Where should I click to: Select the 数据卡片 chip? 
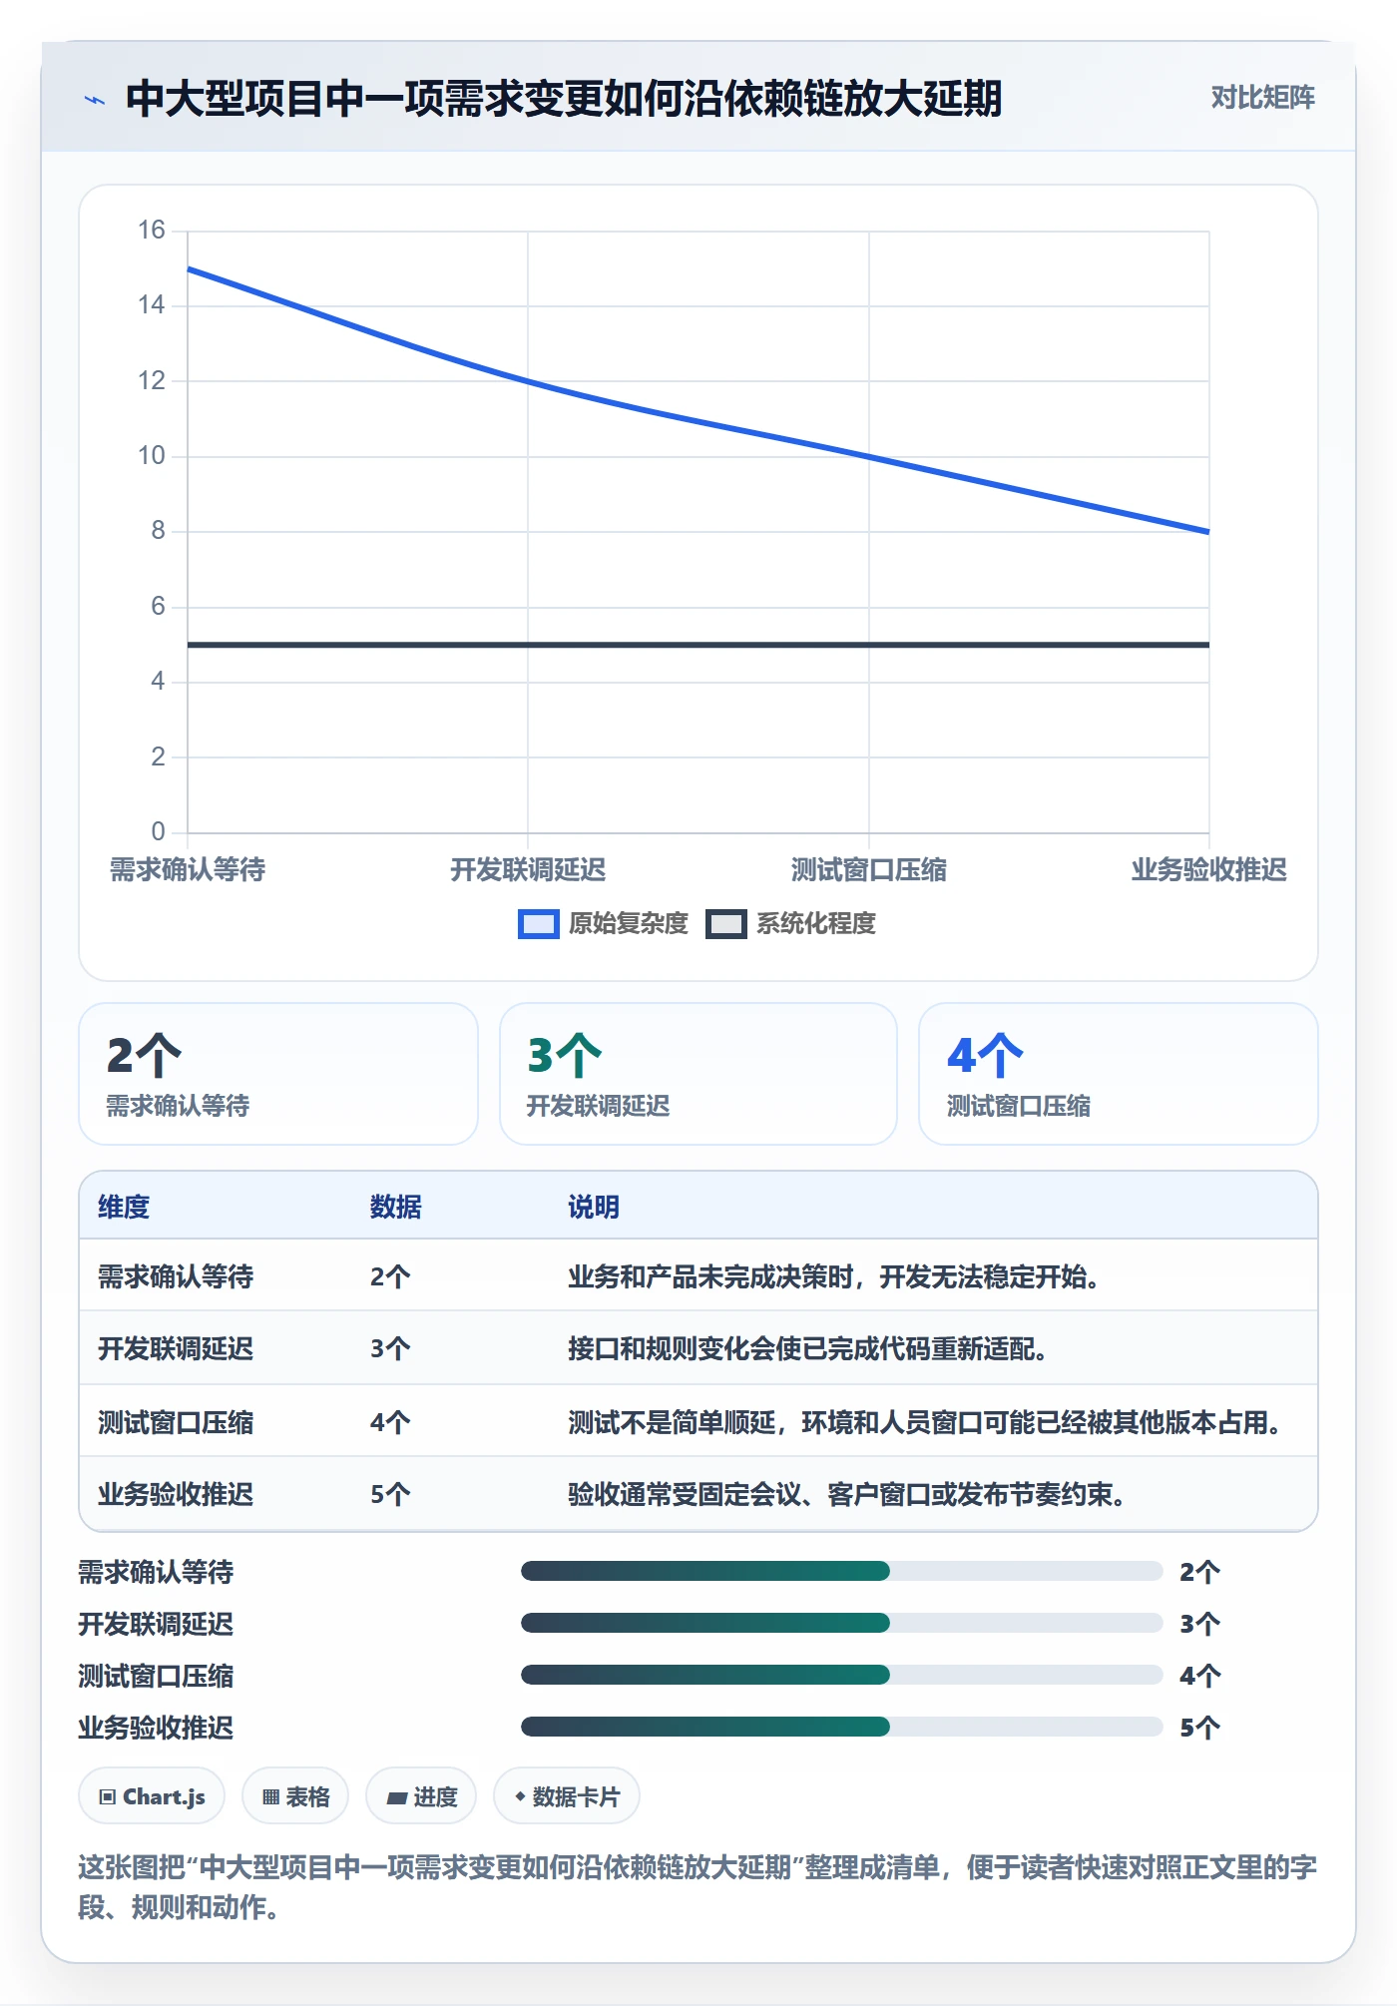[567, 1796]
